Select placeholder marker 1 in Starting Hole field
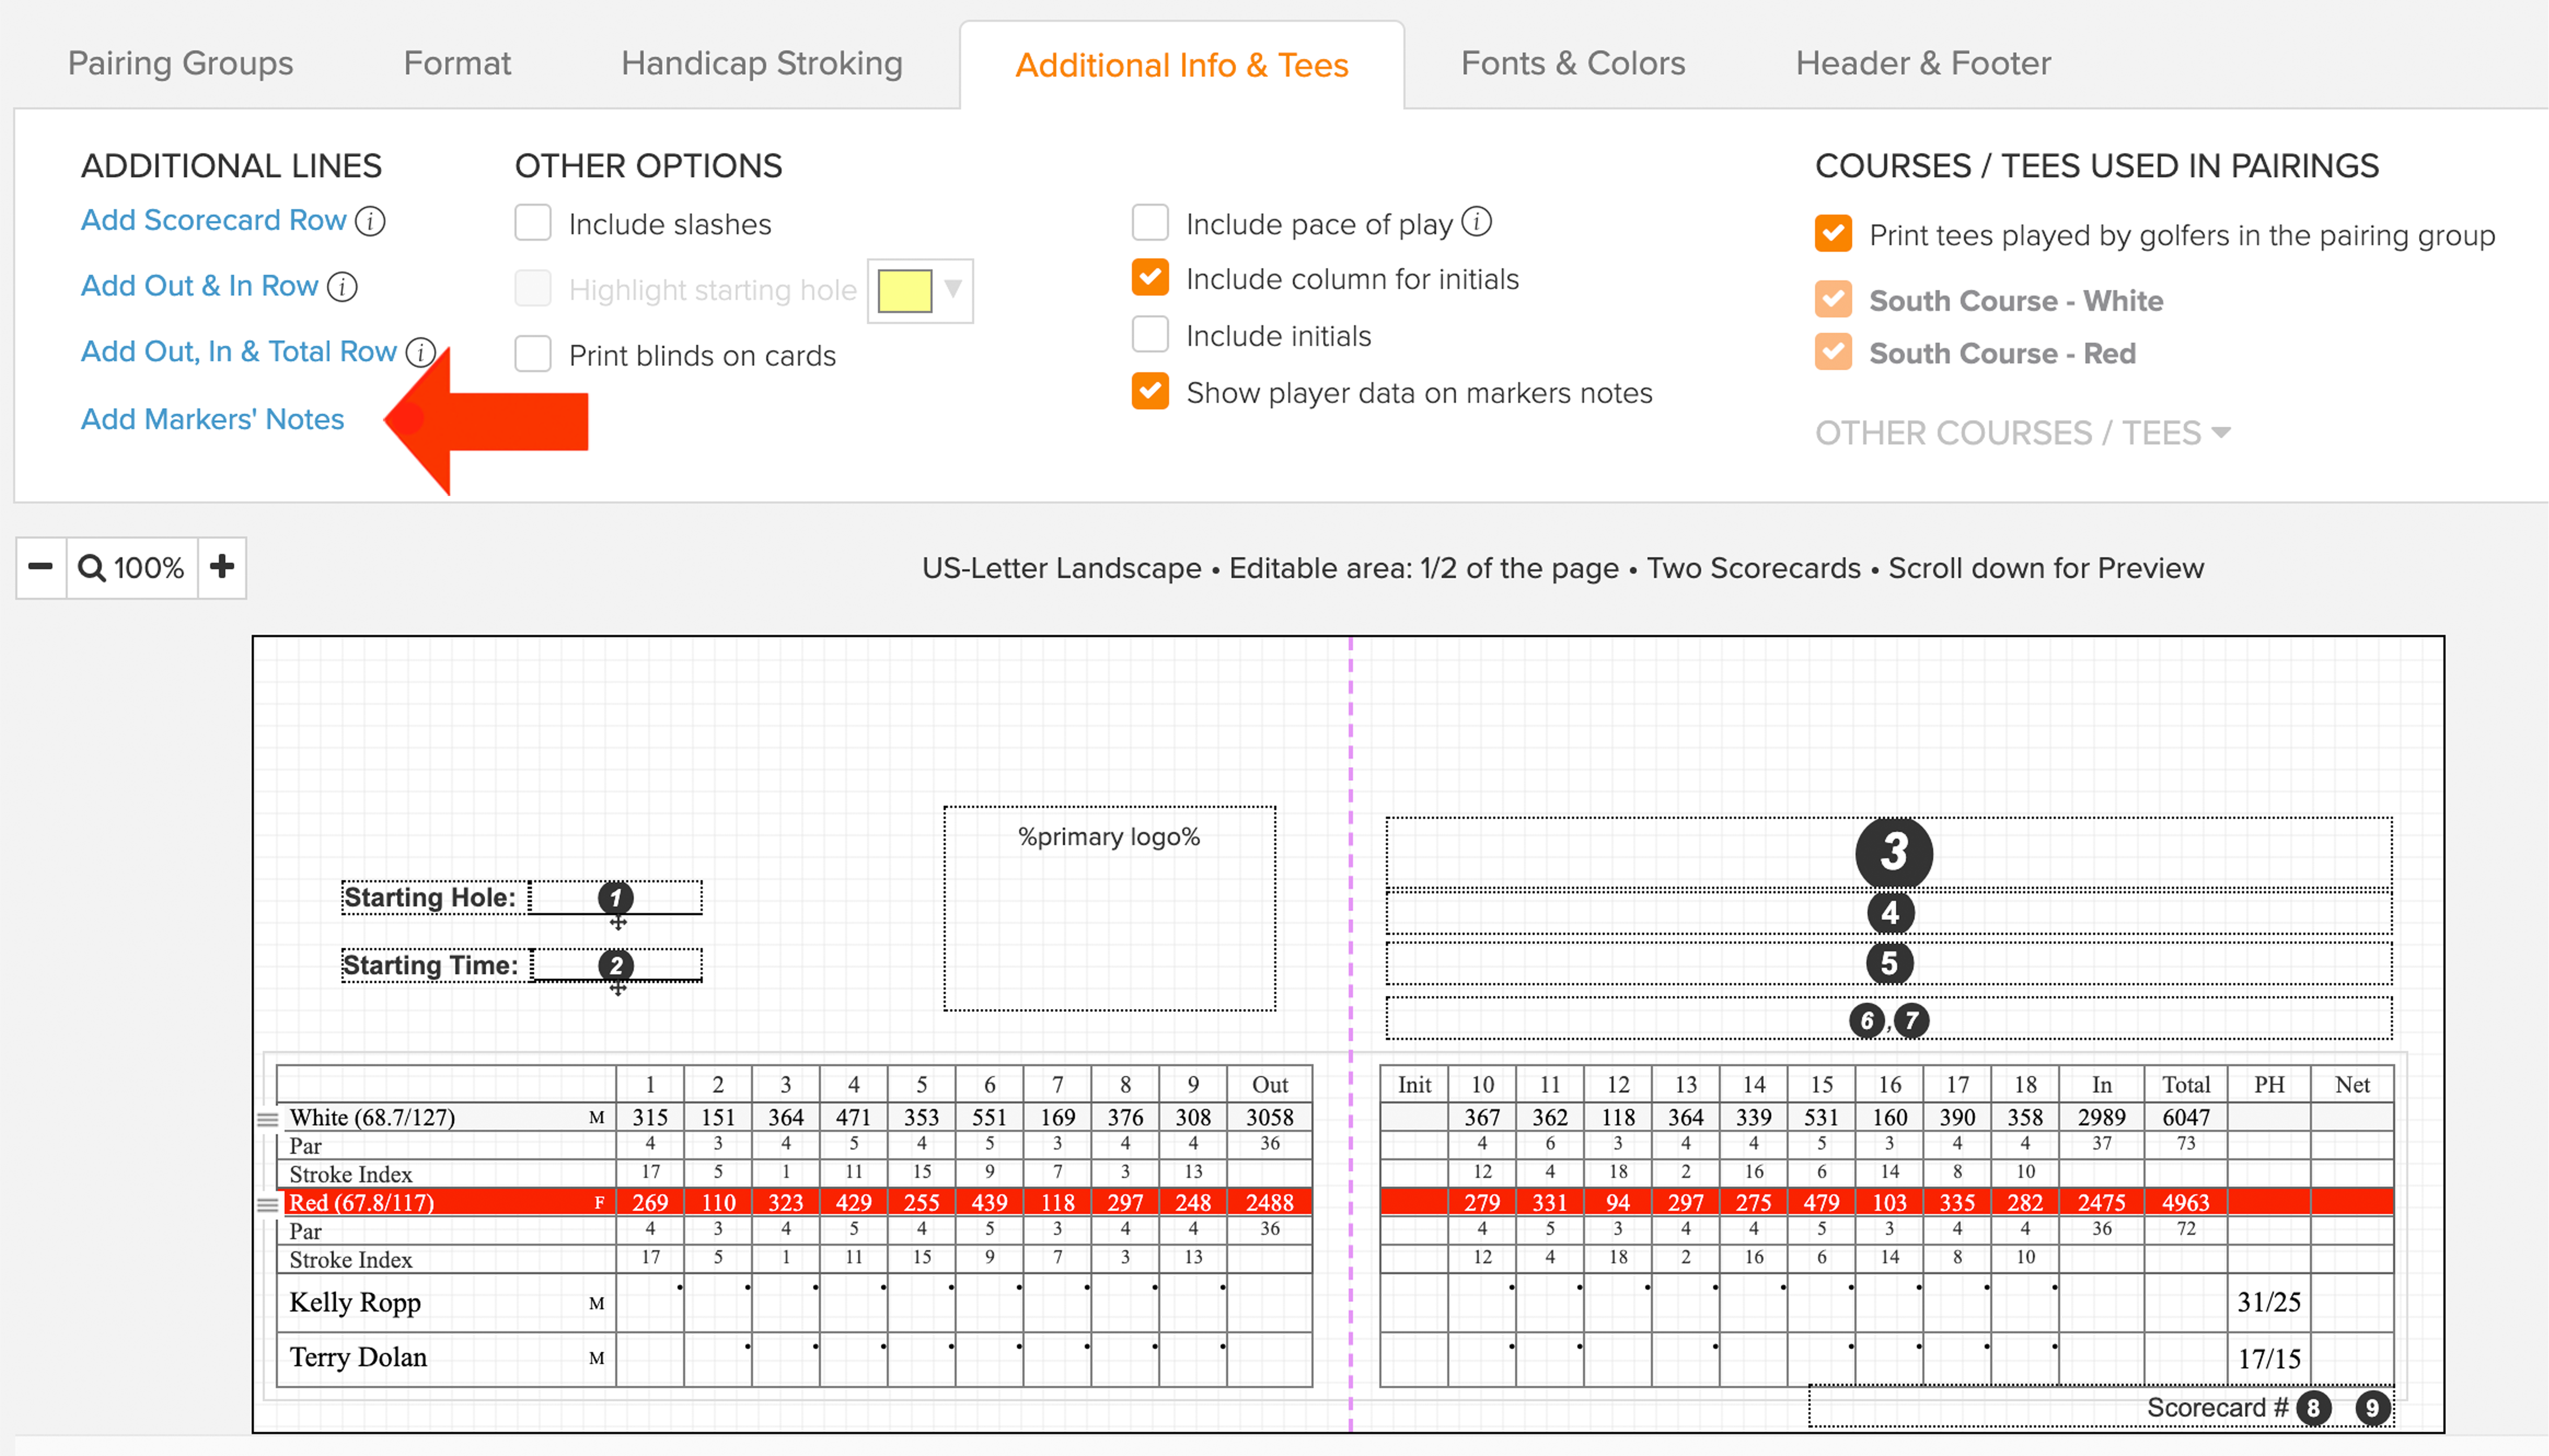 [615, 897]
